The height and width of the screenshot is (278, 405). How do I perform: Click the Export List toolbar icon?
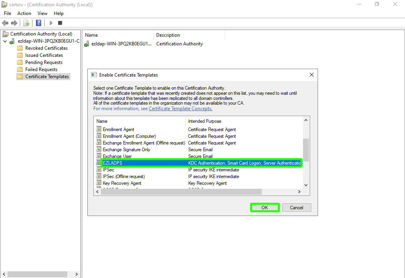26,23
